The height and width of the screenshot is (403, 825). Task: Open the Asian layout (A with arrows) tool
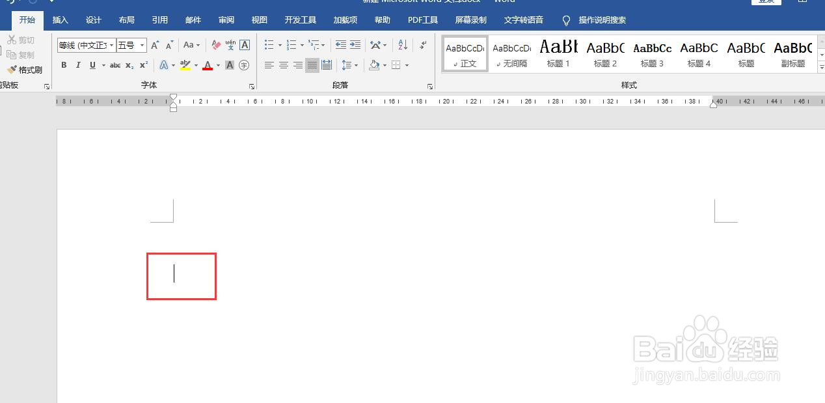(x=375, y=45)
